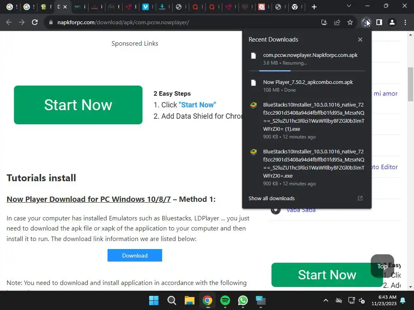The height and width of the screenshot is (310, 414).
Task: Go back to the previous page
Action: pyautogui.click(x=9, y=23)
